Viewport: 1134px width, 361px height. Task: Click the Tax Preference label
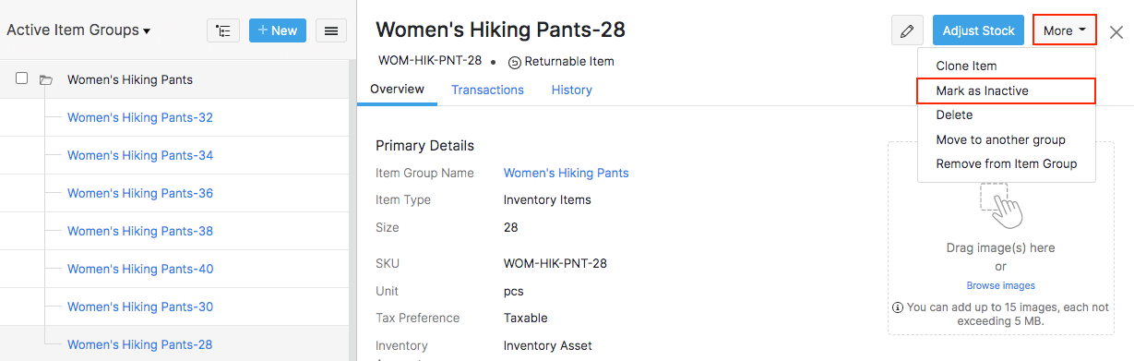[x=417, y=318]
